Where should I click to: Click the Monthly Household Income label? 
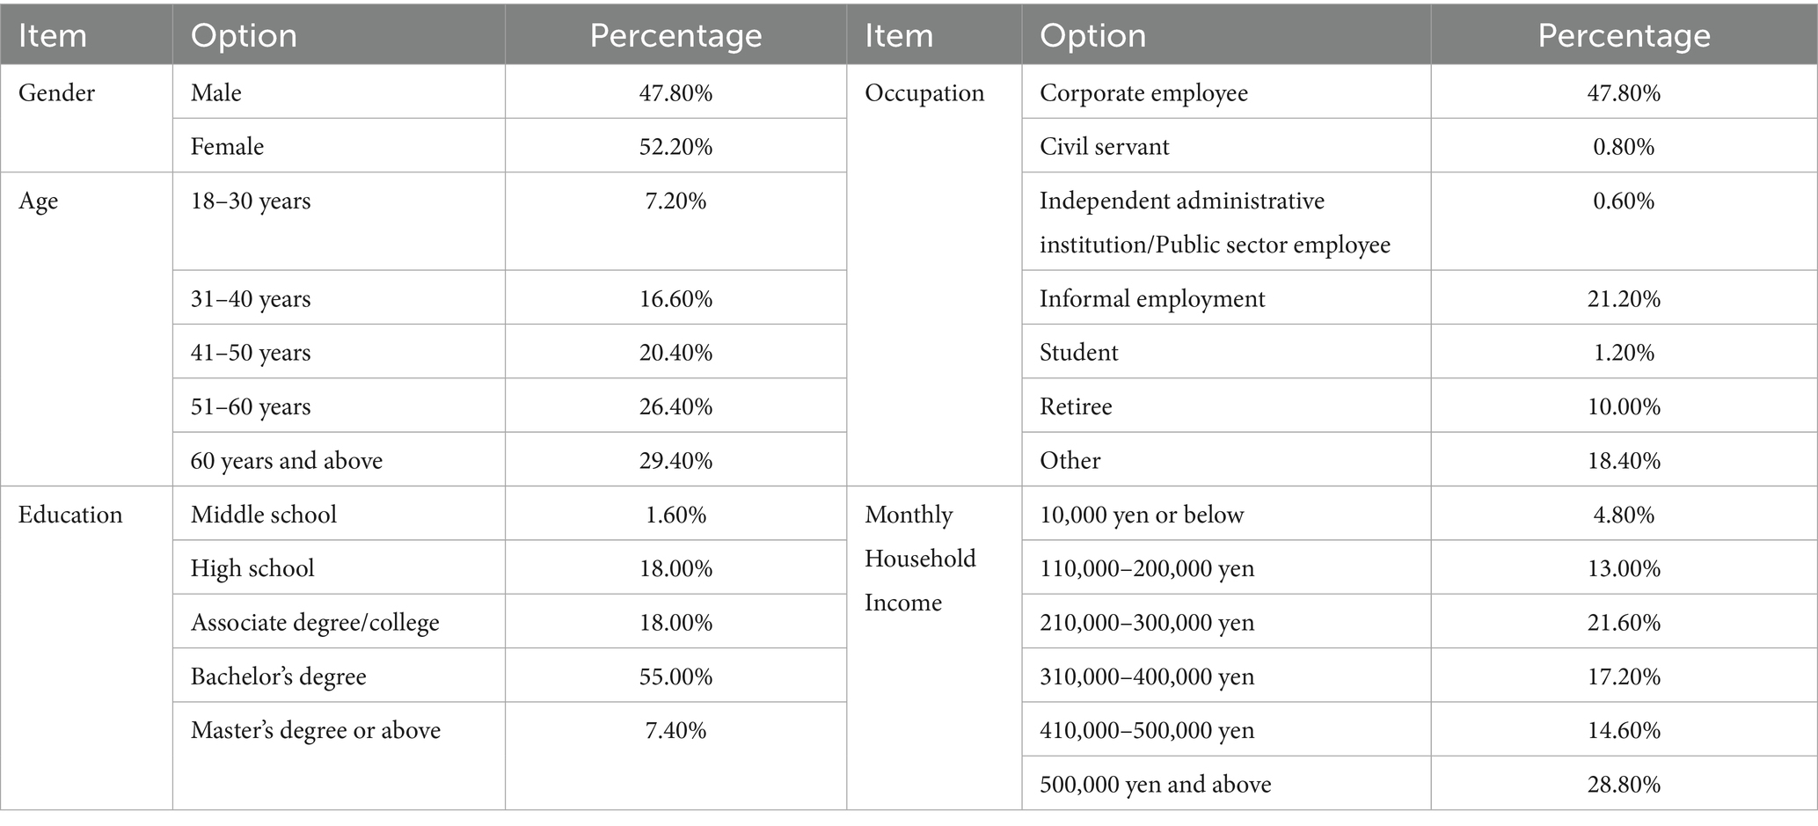point(920,559)
